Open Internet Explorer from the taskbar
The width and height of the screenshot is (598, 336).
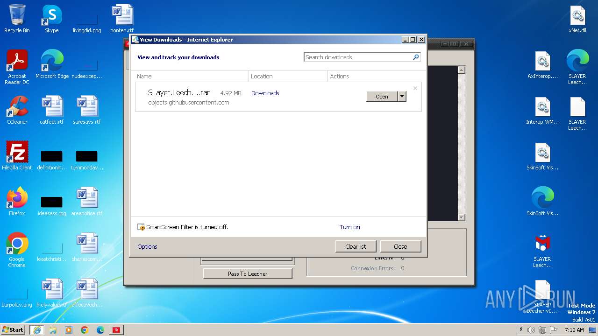coord(36,330)
